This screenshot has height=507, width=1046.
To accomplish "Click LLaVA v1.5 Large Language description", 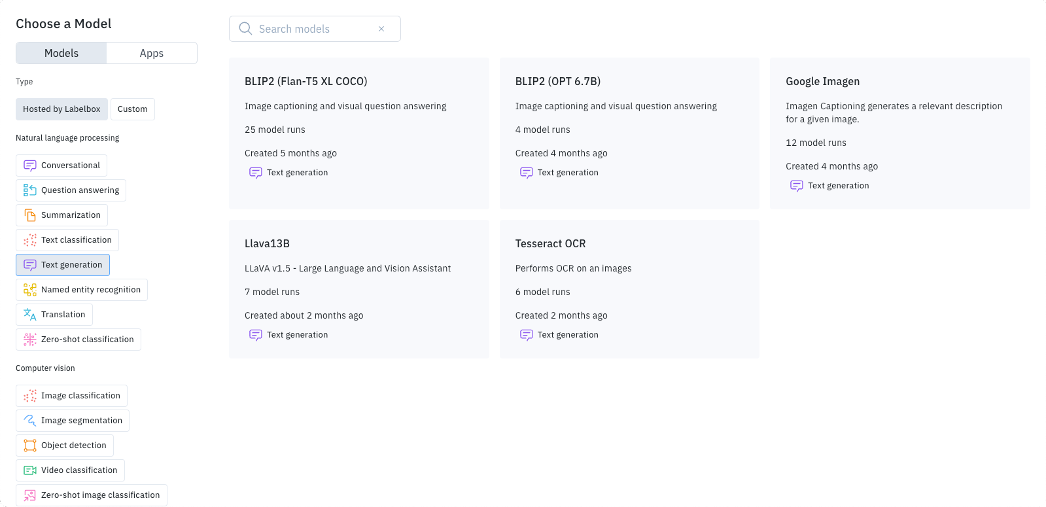I will click(348, 268).
